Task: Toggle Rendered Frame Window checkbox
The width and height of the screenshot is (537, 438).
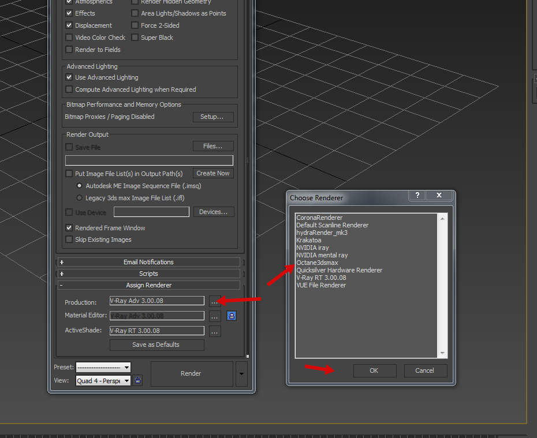Action: [69, 227]
